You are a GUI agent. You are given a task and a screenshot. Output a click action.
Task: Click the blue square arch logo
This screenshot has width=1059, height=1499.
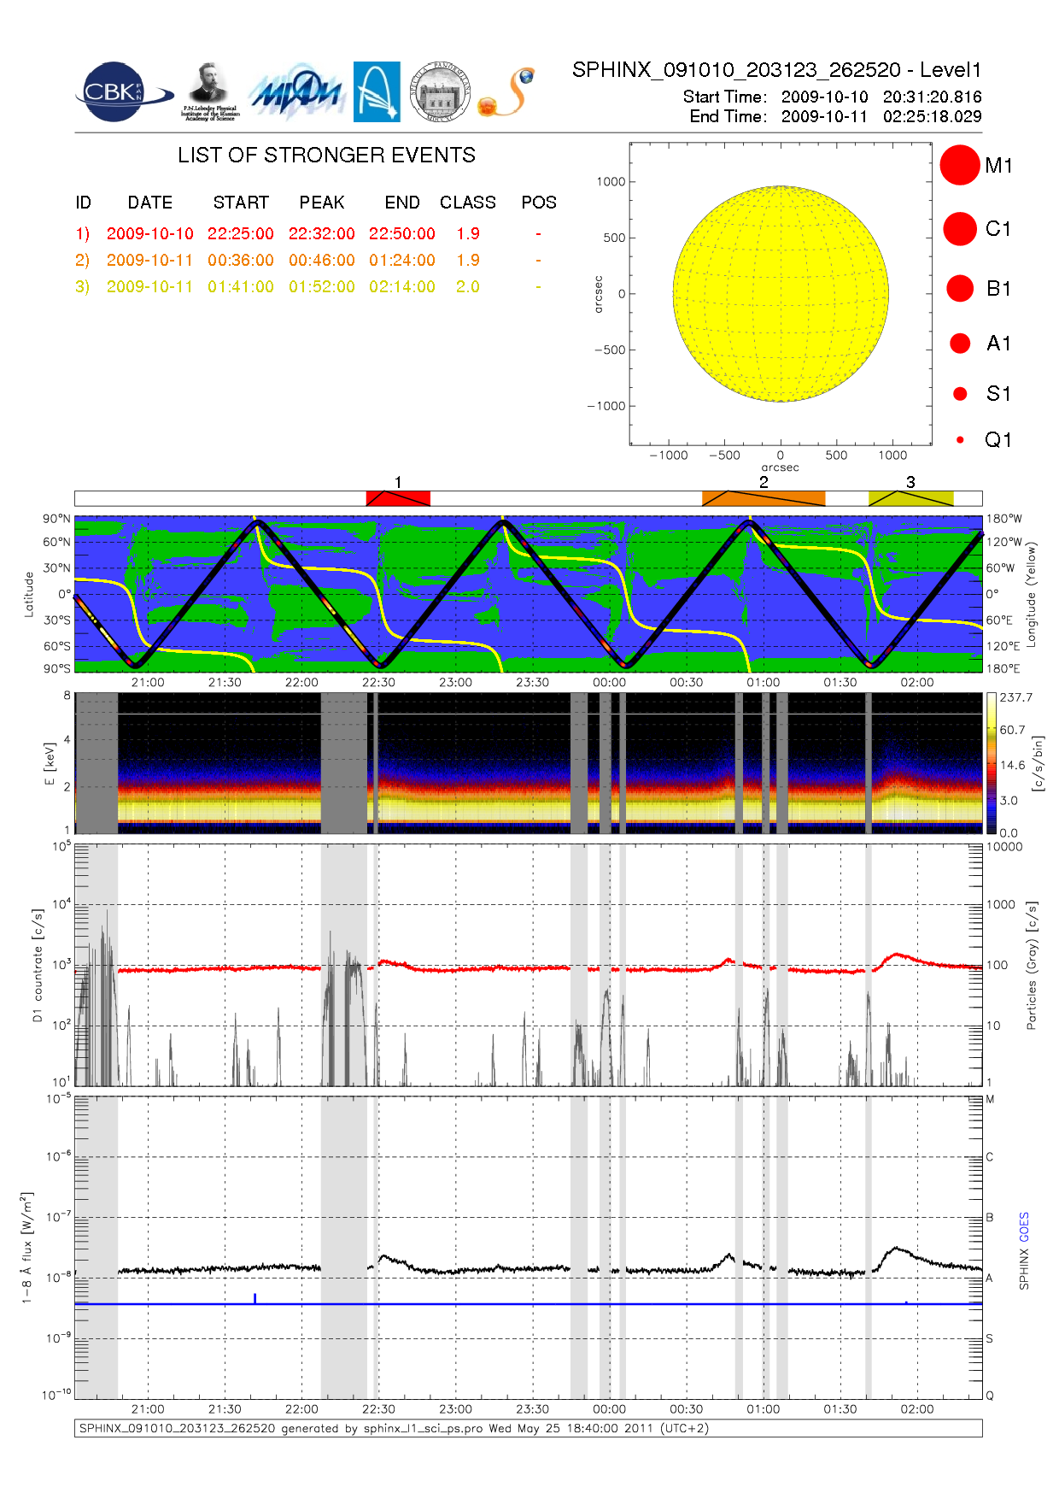(x=377, y=92)
